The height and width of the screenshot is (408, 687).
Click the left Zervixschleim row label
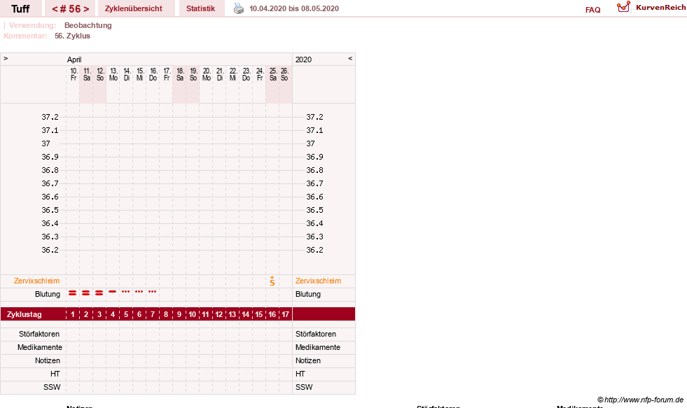coord(37,281)
